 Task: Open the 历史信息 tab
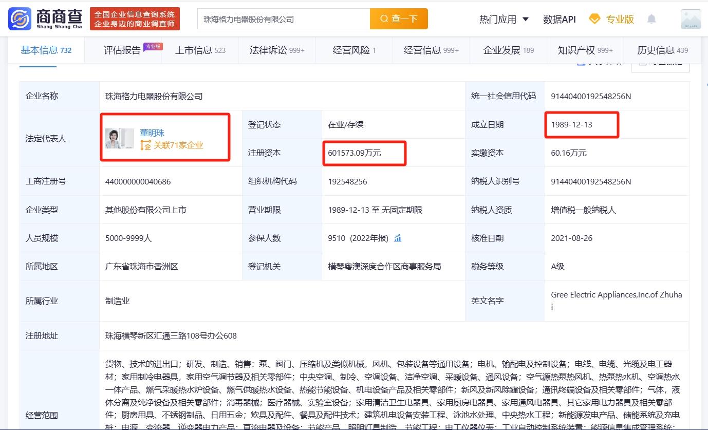(662, 50)
